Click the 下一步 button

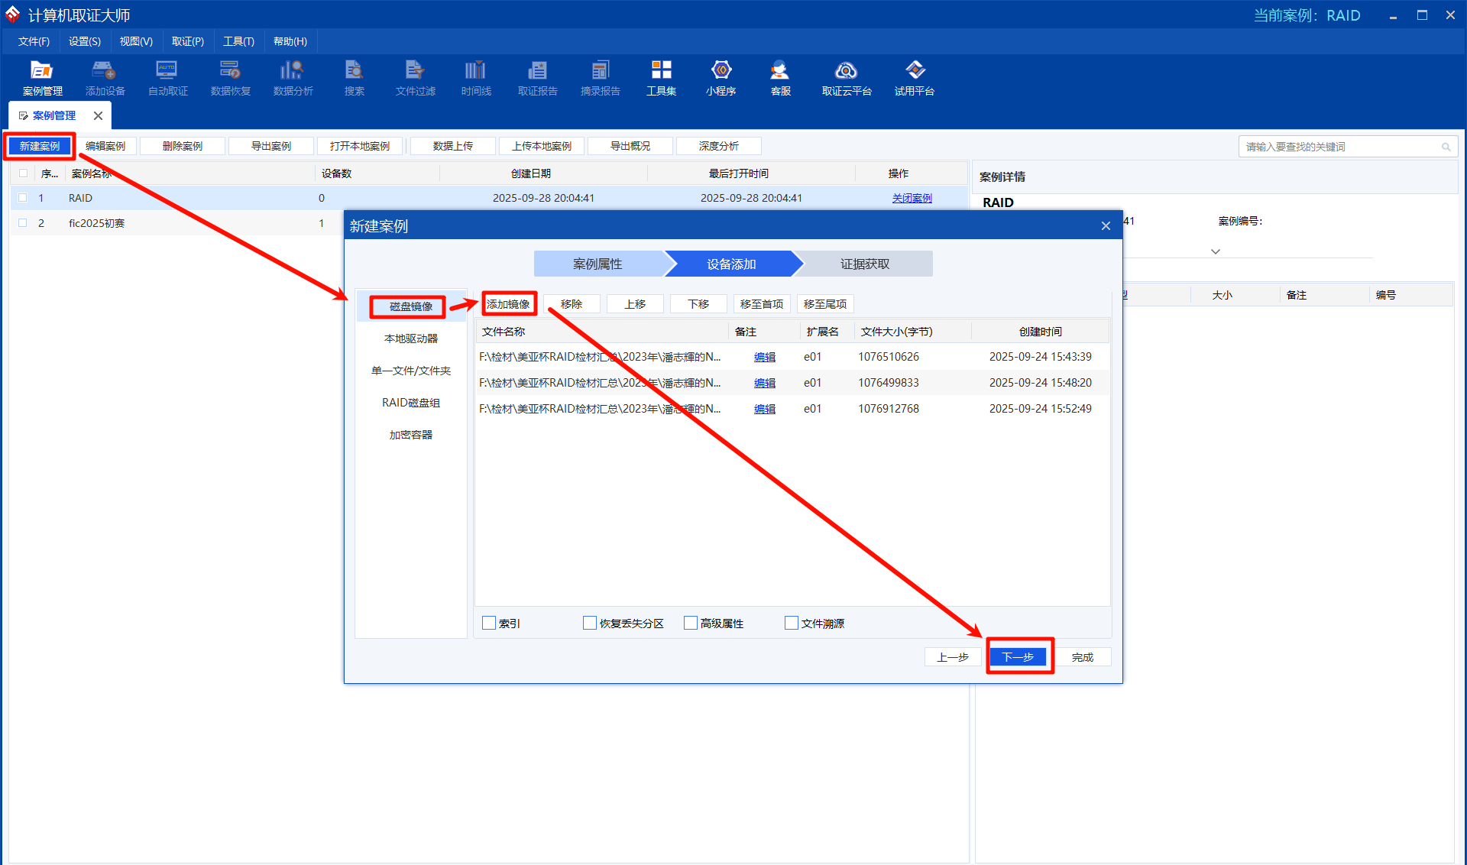click(1018, 656)
